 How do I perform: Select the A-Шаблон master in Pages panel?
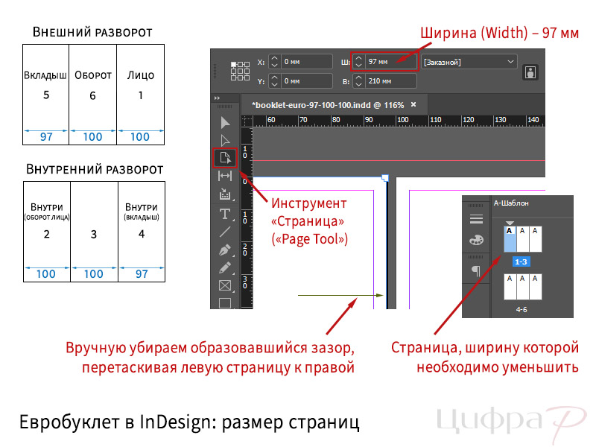(x=511, y=203)
